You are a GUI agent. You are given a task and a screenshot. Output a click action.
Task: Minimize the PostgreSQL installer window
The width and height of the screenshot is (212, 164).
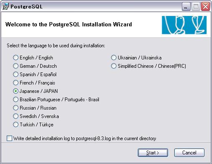tap(186, 7)
